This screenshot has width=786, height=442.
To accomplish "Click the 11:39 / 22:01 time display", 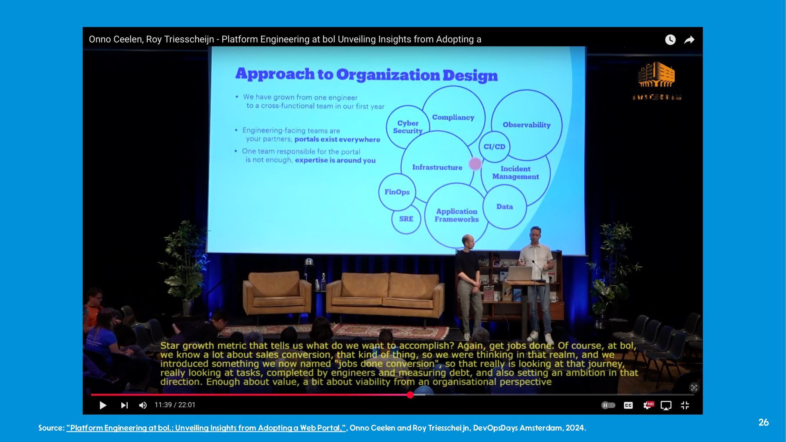I will pyautogui.click(x=175, y=405).
